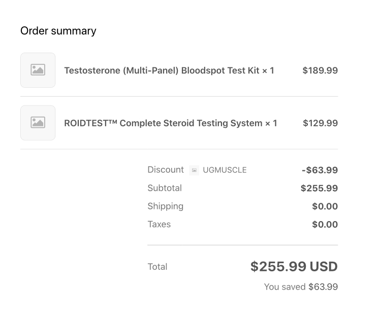Click the $255.99 USD total amount
The width and height of the screenshot is (381, 321).
294,267
